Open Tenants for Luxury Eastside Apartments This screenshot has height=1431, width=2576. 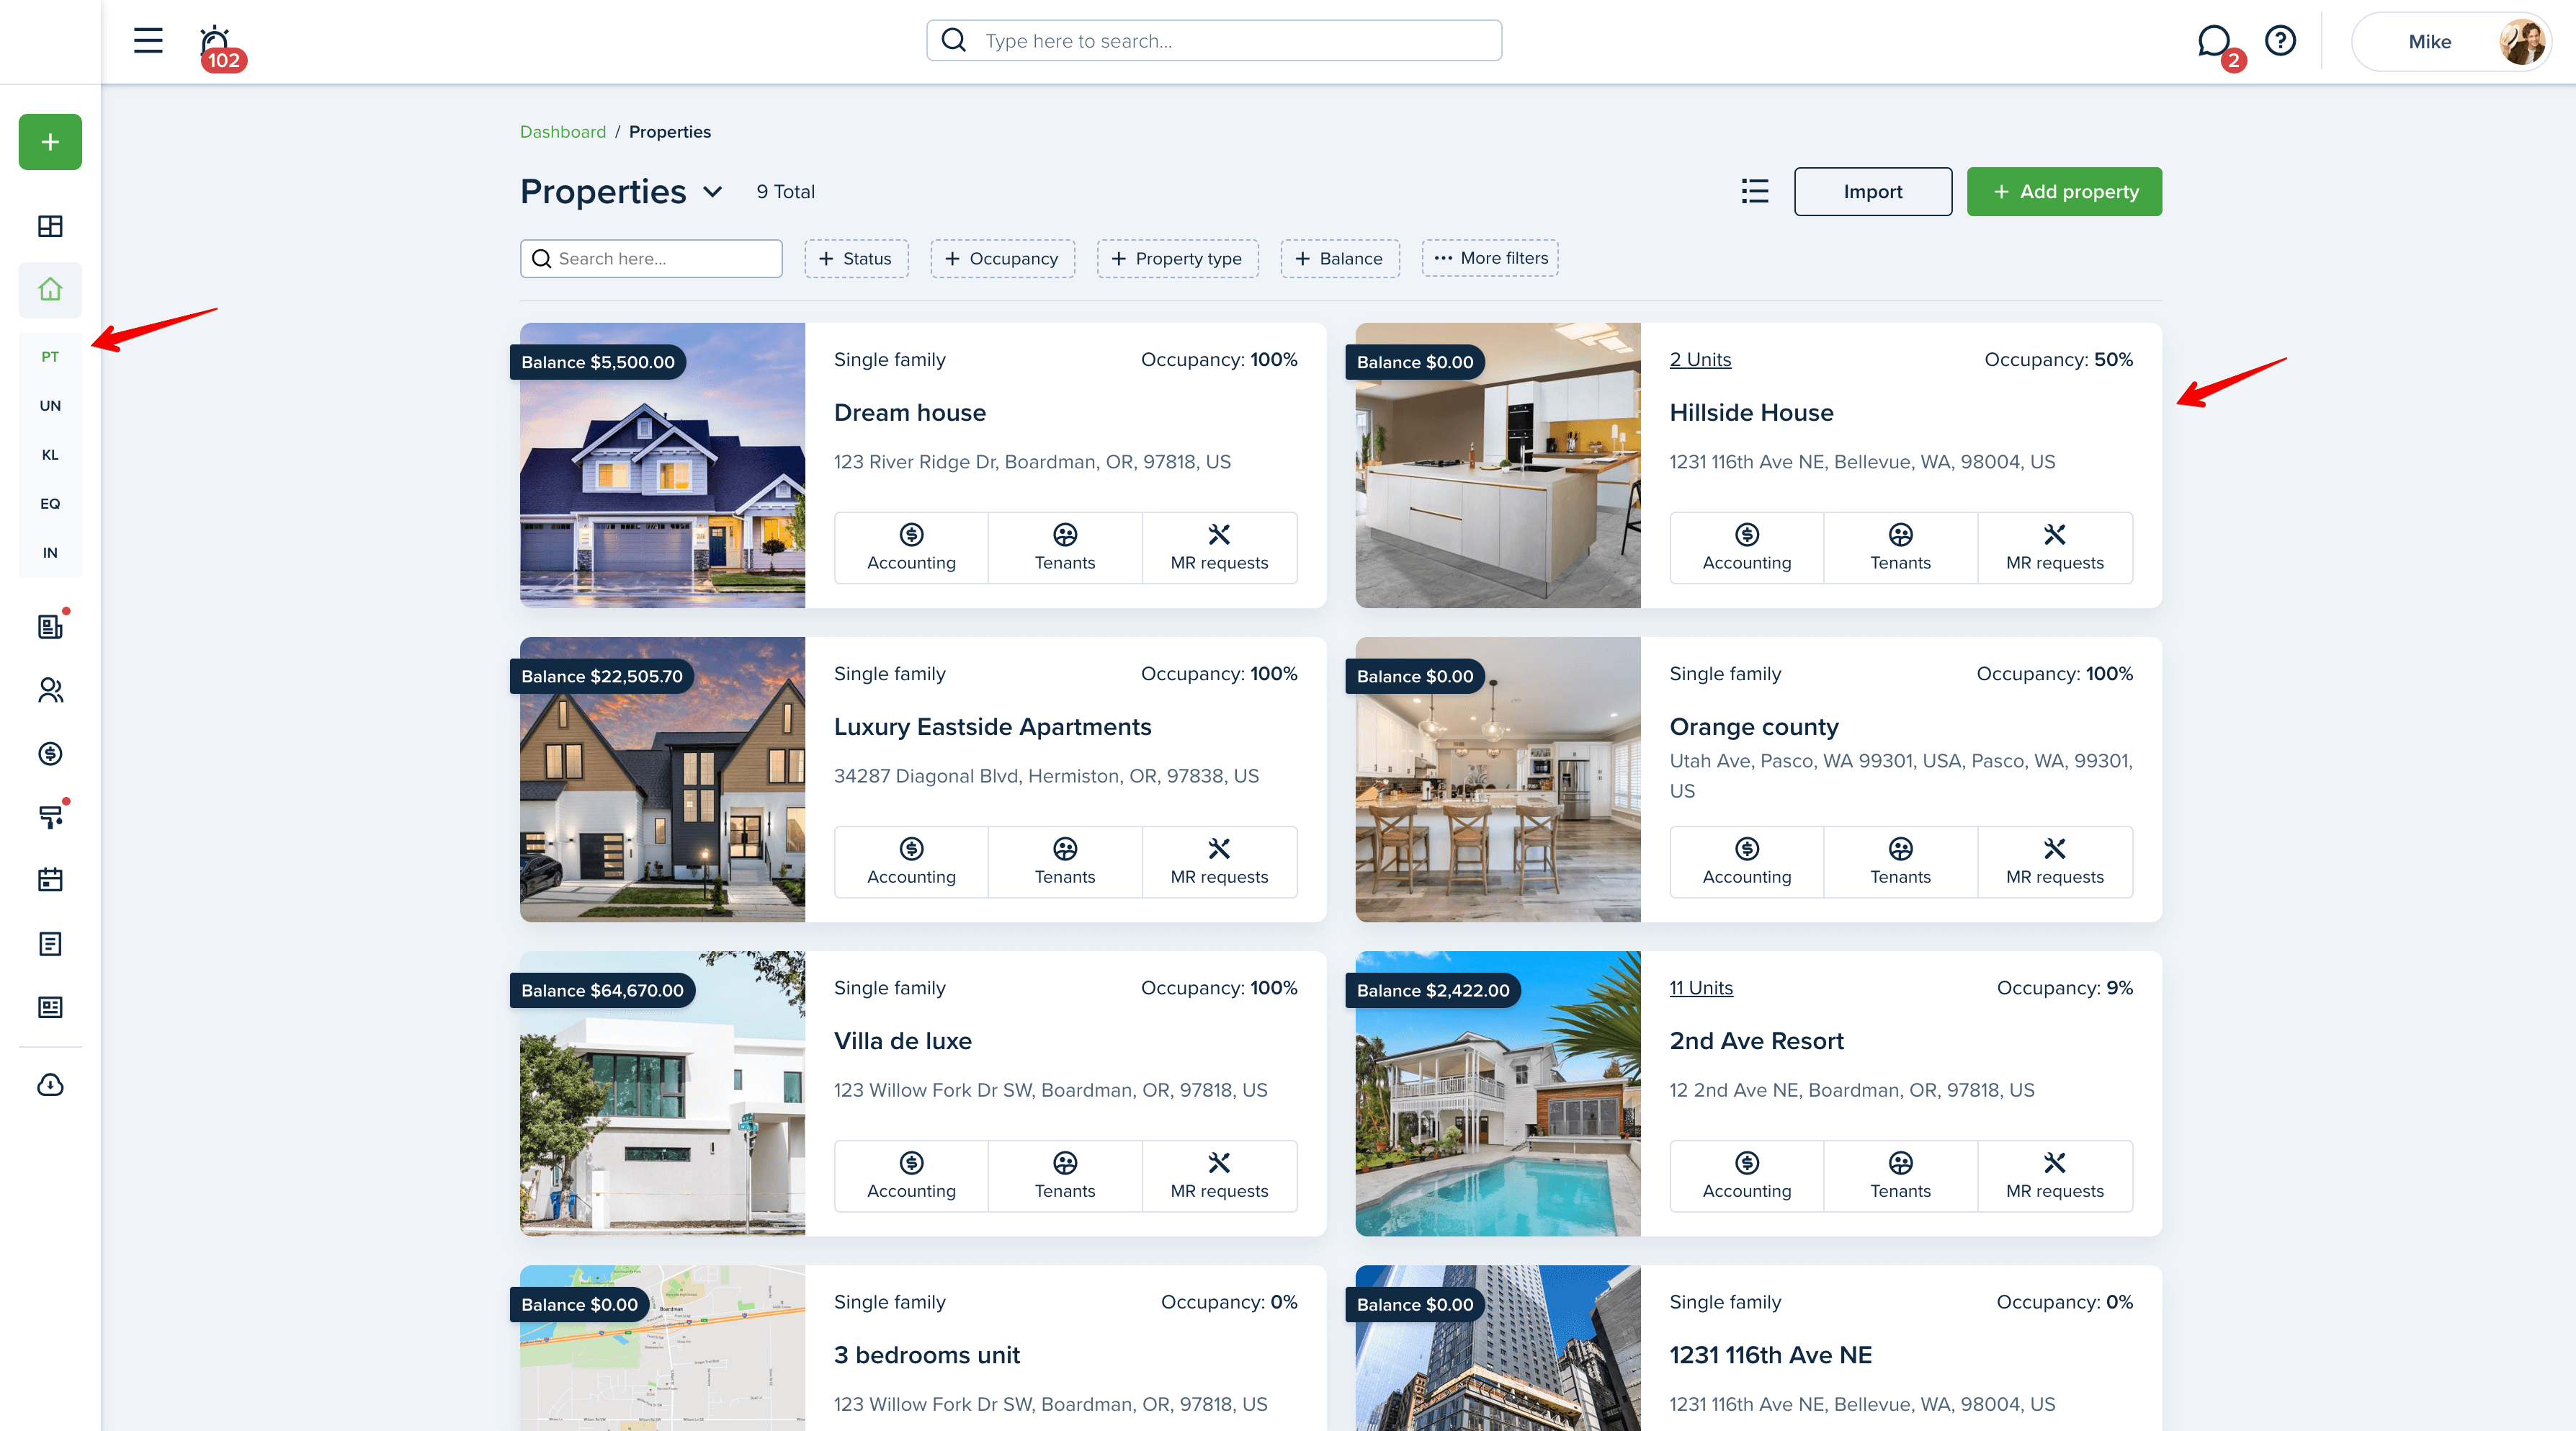pyautogui.click(x=1065, y=862)
